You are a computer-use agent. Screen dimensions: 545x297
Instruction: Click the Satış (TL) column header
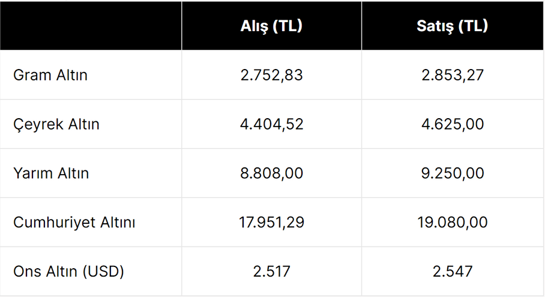(x=452, y=26)
